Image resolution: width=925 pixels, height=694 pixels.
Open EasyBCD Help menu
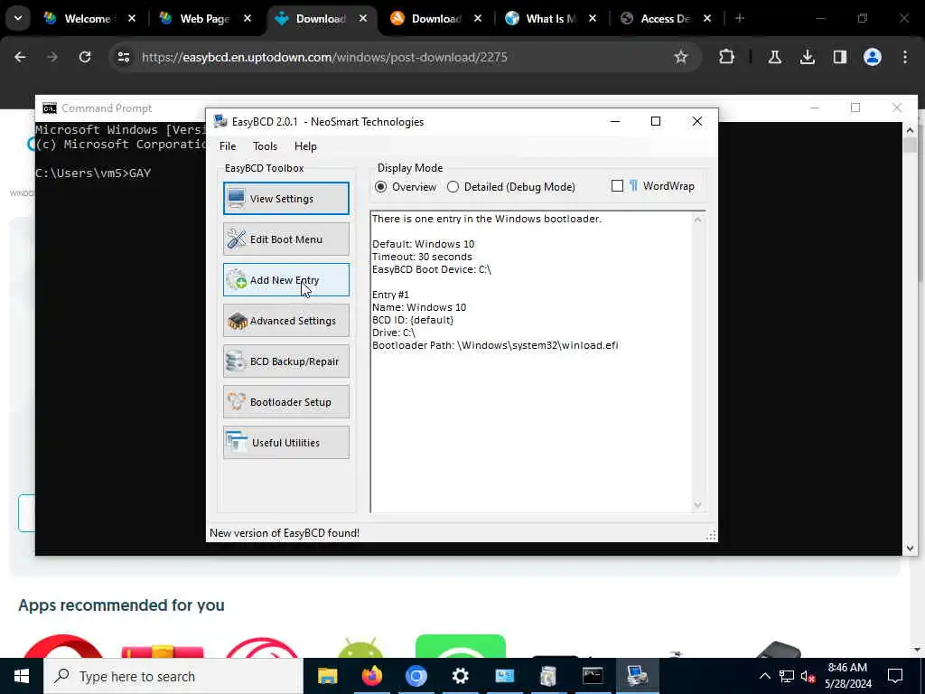(305, 146)
